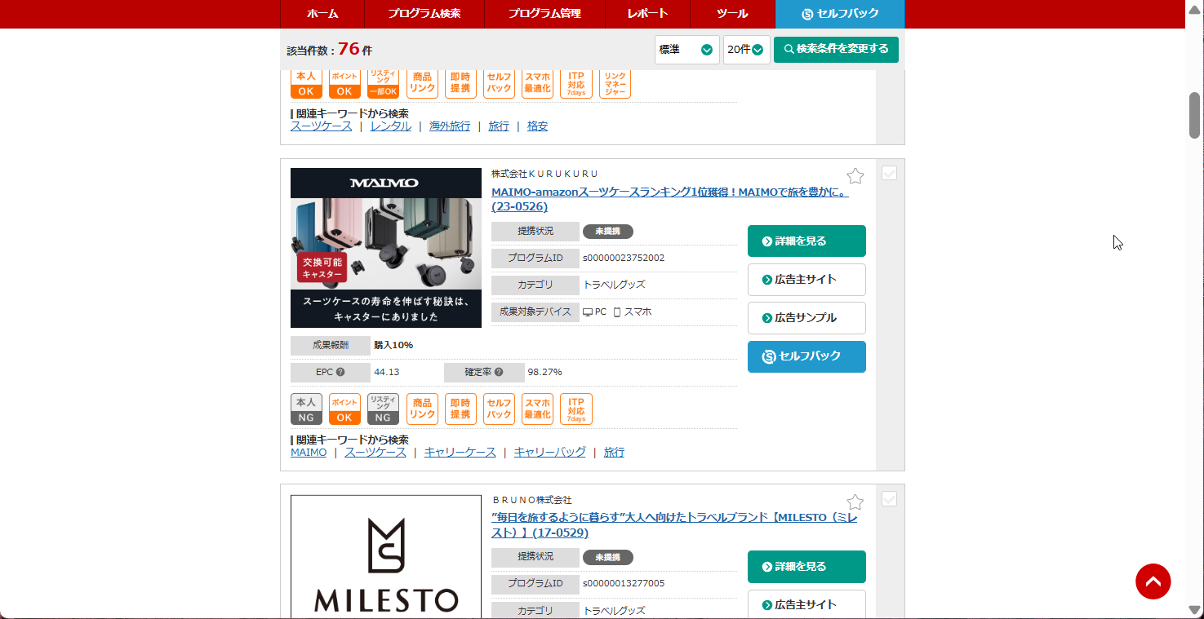Open the プログラム検索 menu tab
Image resolution: width=1204 pixels, height=619 pixels.
click(x=424, y=14)
